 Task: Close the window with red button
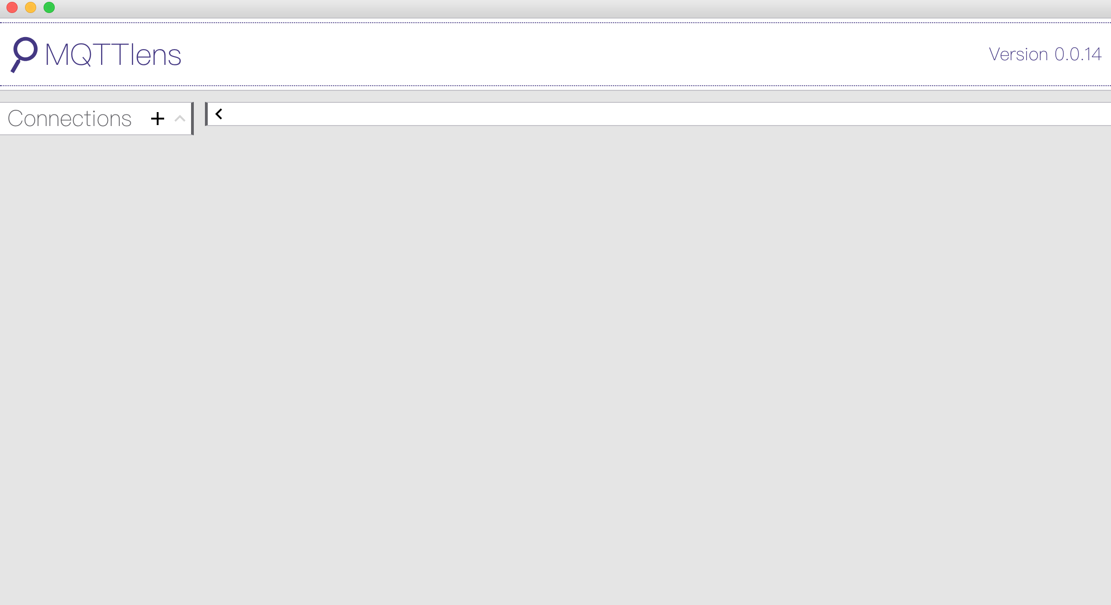[x=12, y=7]
